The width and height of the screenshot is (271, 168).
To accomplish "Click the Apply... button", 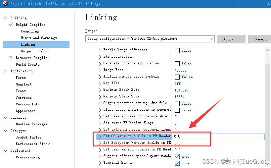I will [231, 39].
